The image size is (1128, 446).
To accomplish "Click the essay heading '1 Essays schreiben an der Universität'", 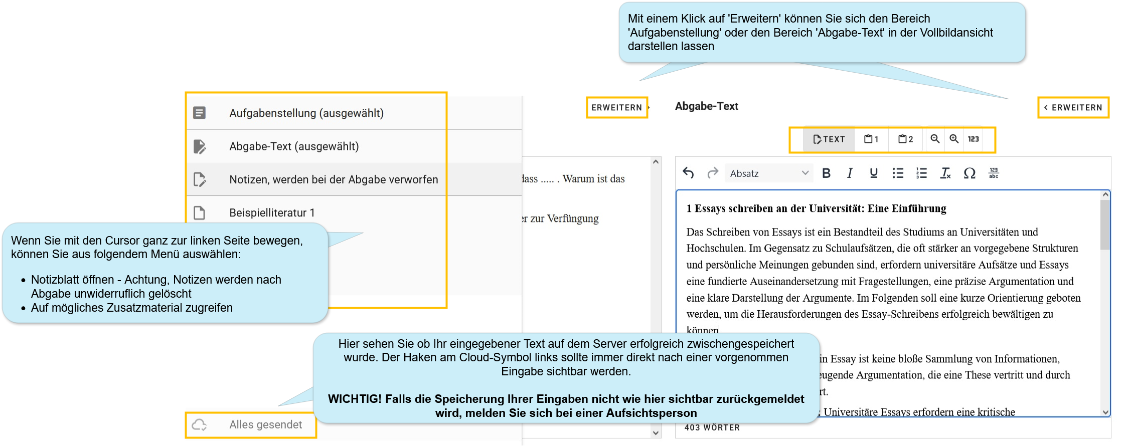I will click(816, 208).
